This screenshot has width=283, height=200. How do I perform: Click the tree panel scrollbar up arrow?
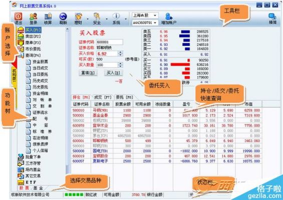(x=67, y=29)
